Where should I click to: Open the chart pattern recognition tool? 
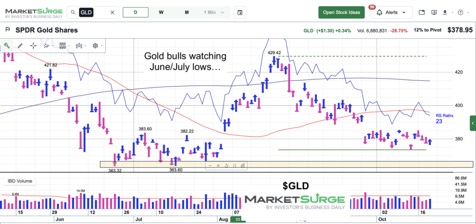click(x=46, y=46)
